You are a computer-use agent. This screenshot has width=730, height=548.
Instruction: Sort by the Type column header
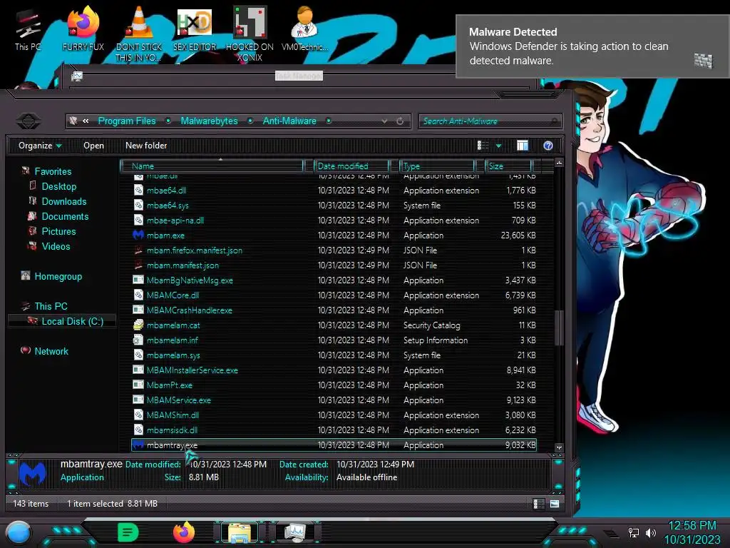point(438,166)
